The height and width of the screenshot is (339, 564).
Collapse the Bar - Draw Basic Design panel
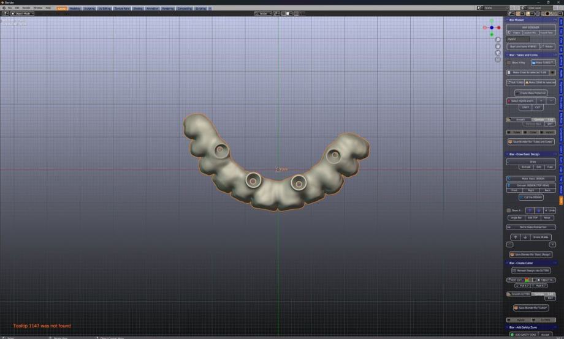click(508, 154)
